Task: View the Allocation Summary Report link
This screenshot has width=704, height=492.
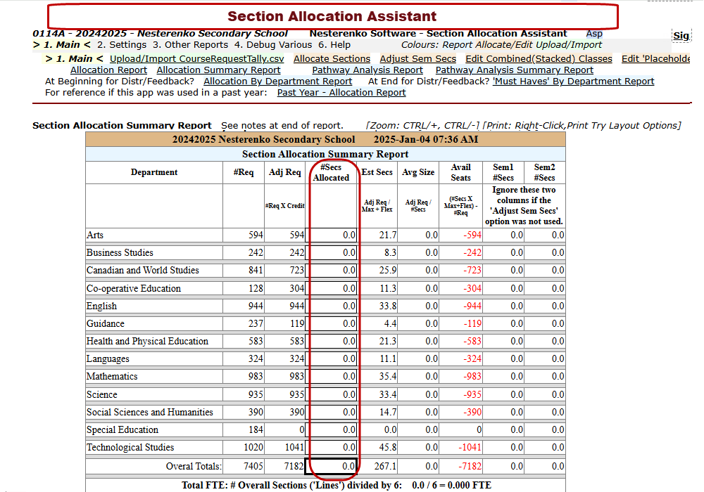Action: point(218,70)
